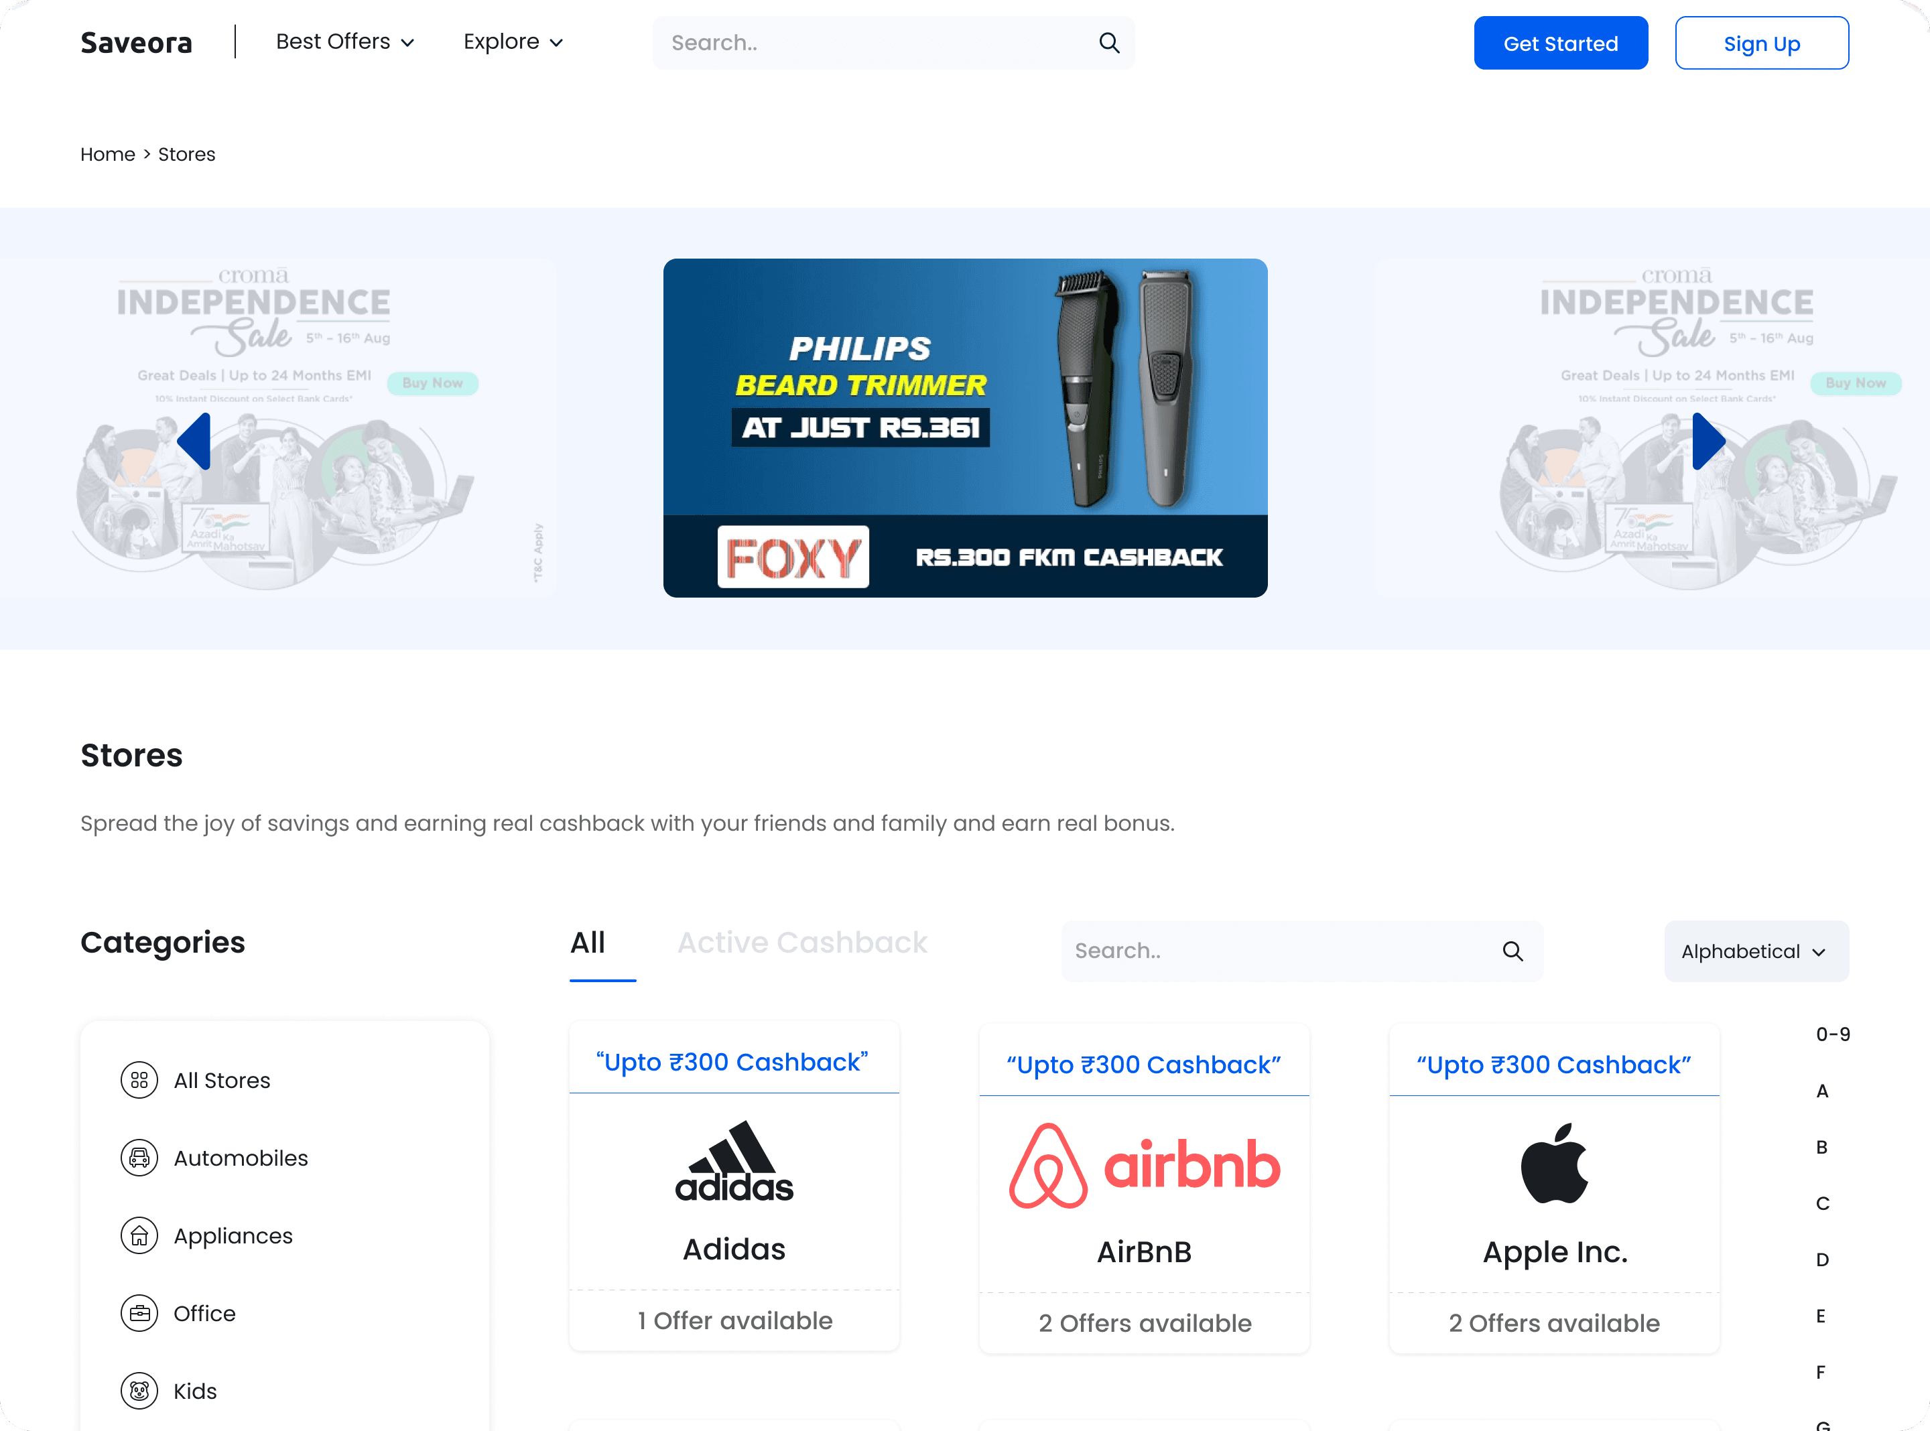
Task: Advance carousel with right arrow
Action: tap(1708, 441)
